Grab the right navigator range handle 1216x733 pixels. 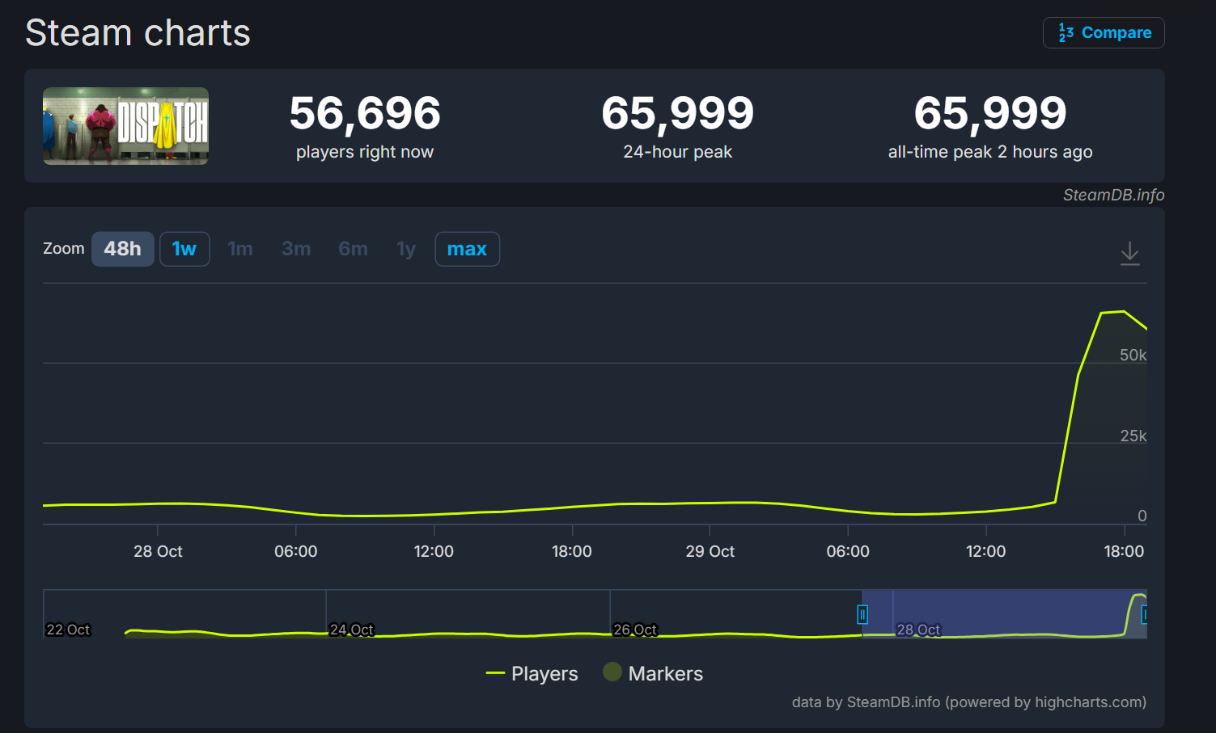coord(1144,615)
